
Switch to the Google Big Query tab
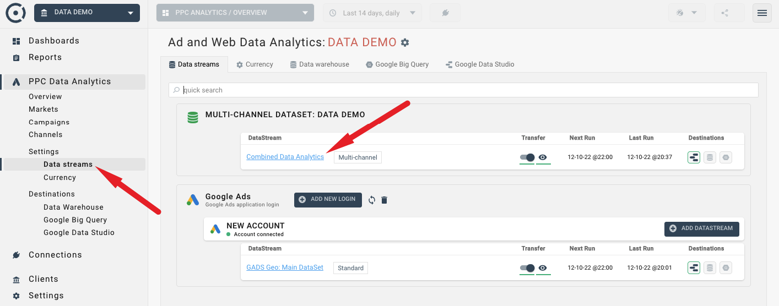pyautogui.click(x=397, y=64)
